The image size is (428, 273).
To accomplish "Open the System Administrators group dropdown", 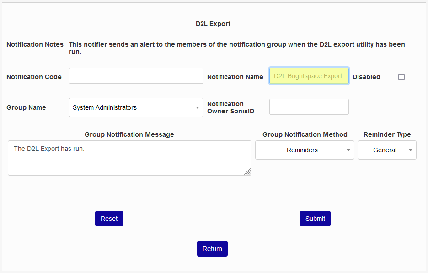I will [x=136, y=107].
